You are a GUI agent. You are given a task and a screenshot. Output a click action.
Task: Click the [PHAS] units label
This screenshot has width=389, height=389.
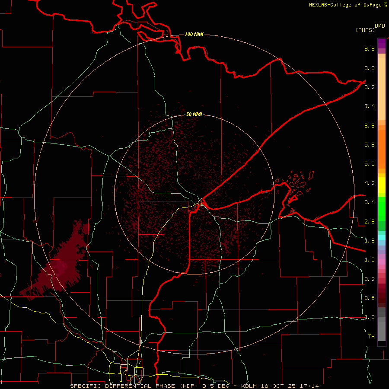[x=365, y=30]
